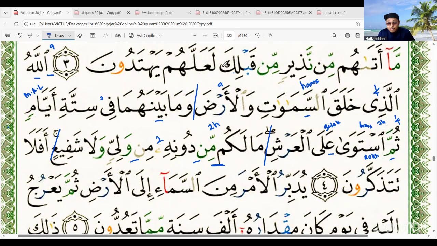Select the Highlight tool

tap(30, 35)
